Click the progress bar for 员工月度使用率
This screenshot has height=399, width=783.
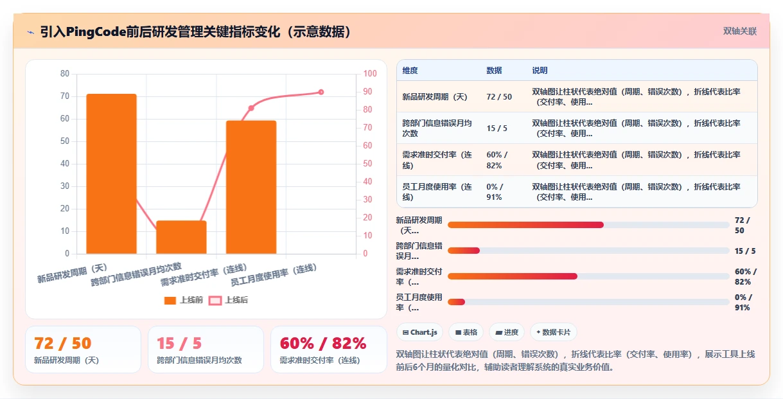click(x=588, y=302)
